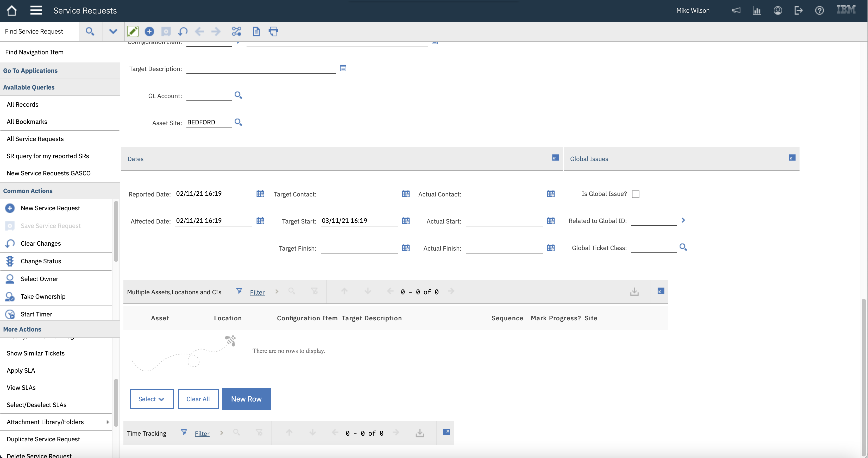This screenshot has width=868, height=458.
Task: Open the Help question mark icon
Action: click(819, 10)
